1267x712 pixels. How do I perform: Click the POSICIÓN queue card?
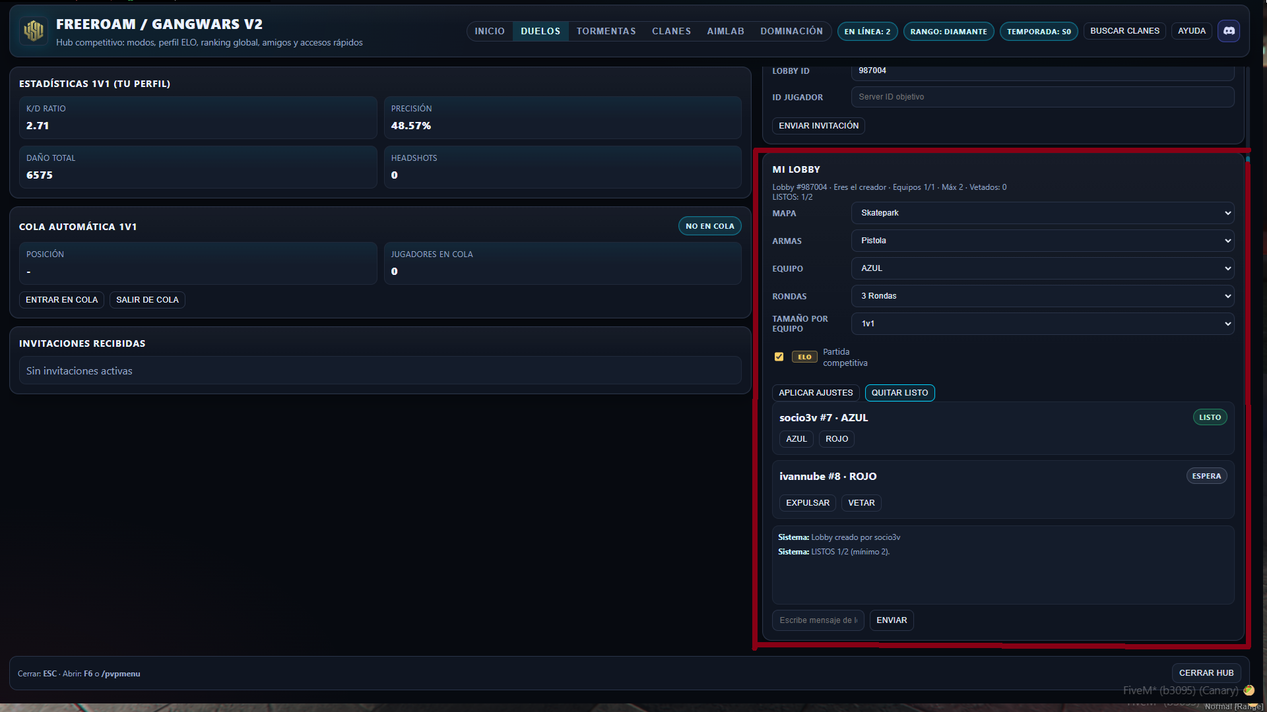point(198,263)
